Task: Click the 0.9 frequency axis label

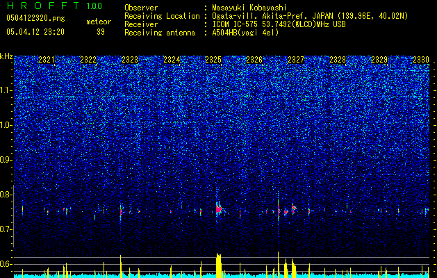Action: 6,160
